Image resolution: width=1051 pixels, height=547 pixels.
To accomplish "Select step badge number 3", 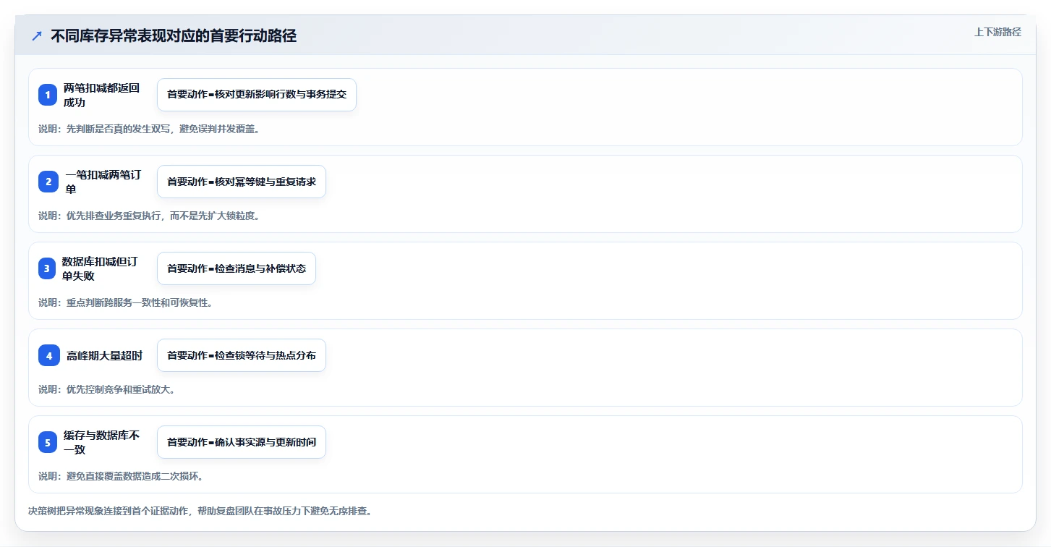I will pos(48,268).
